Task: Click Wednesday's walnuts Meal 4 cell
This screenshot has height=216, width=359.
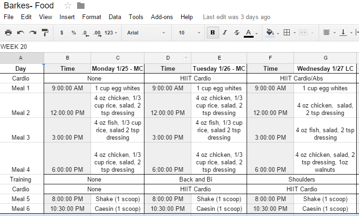Action: (x=326, y=158)
